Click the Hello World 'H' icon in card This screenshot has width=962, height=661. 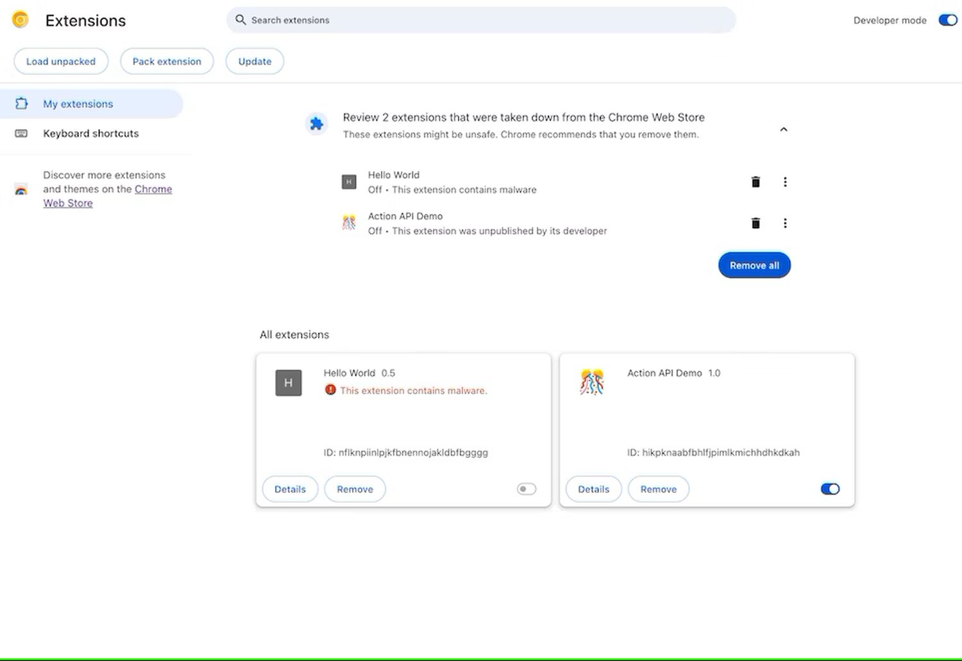[289, 383]
